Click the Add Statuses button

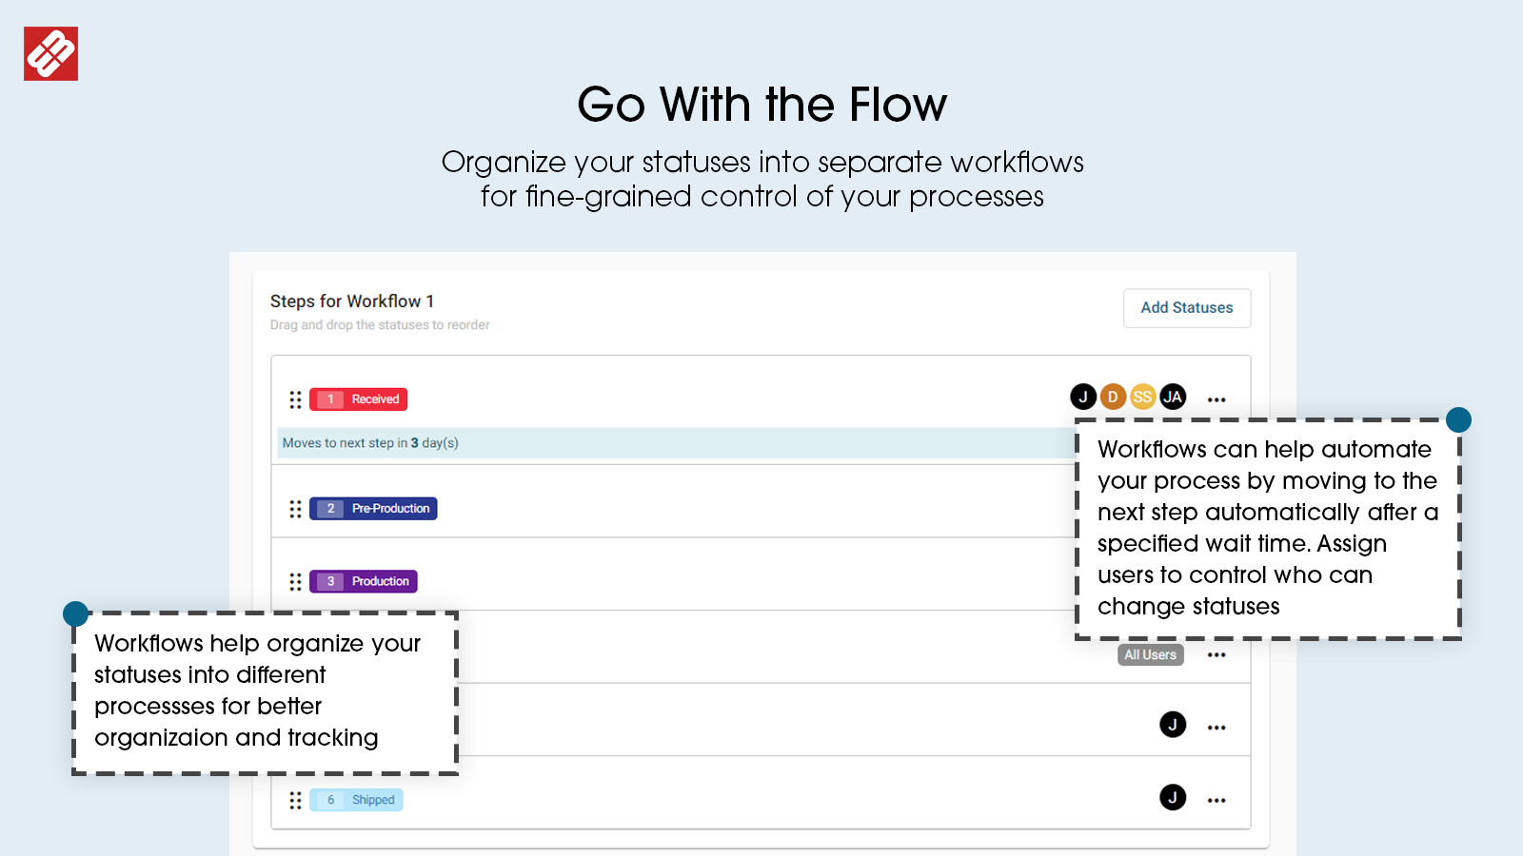pyautogui.click(x=1186, y=307)
